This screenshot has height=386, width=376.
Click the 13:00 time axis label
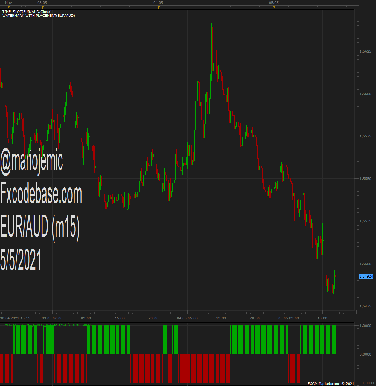(x=221, y=318)
